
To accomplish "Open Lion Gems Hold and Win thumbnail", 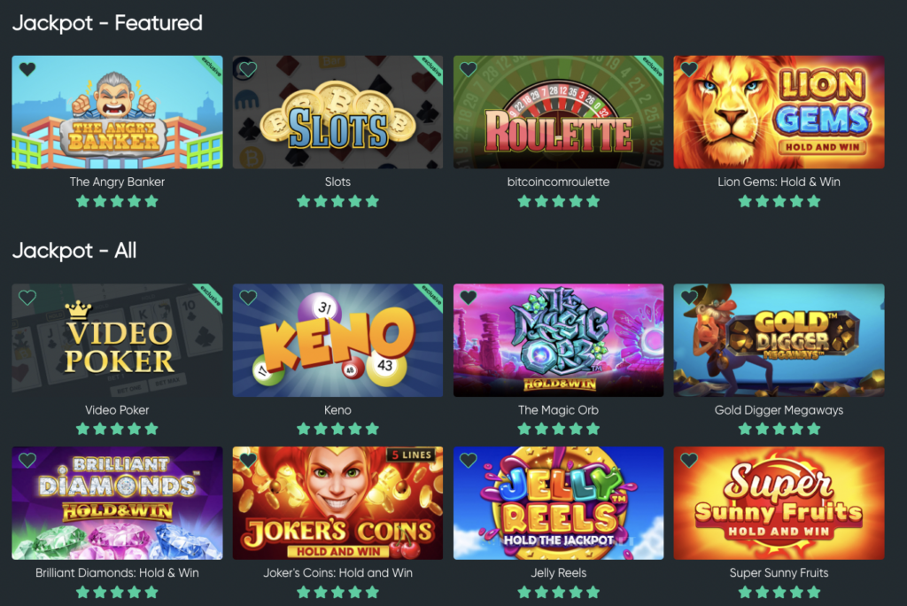I will 779,113.
